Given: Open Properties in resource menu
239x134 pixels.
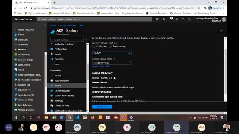Looking at the screenshot, I should tap(59, 59).
